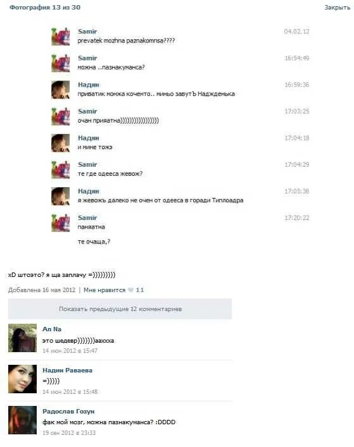
Task: Click the heart icon next to Мне нравится
Action: [x=130, y=290]
